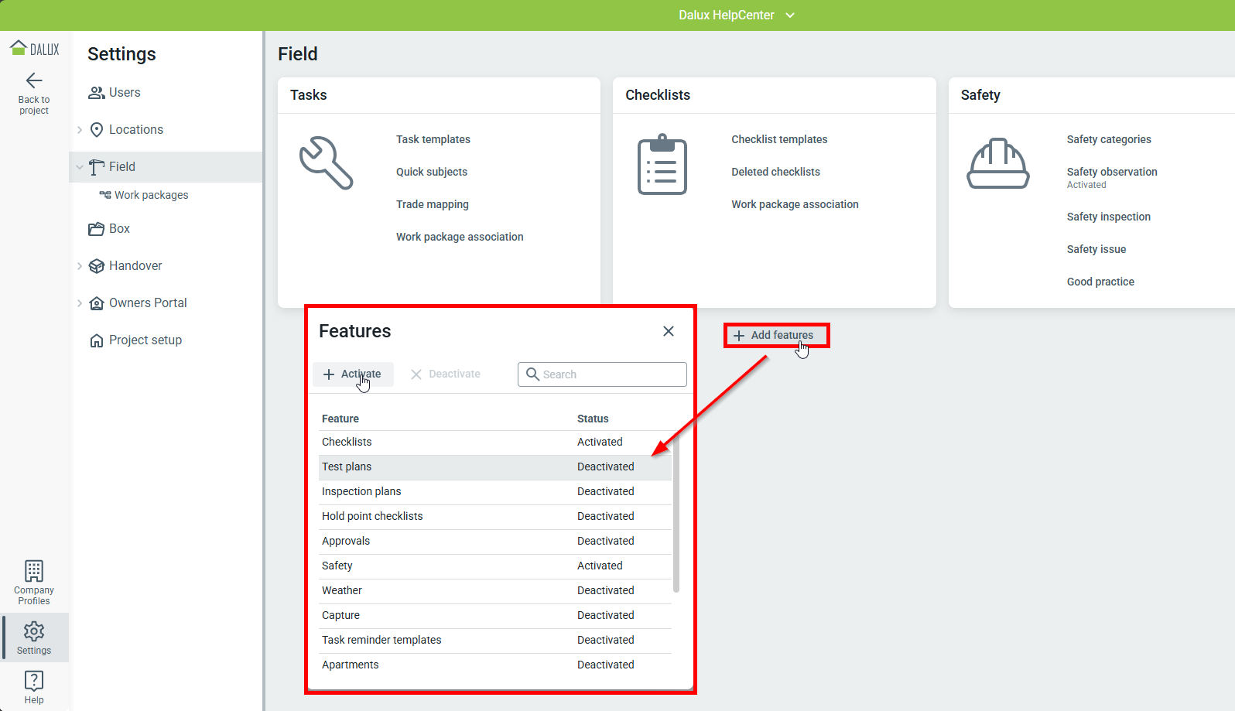
Task: Click the Dalux logo
Action: coord(34,50)
